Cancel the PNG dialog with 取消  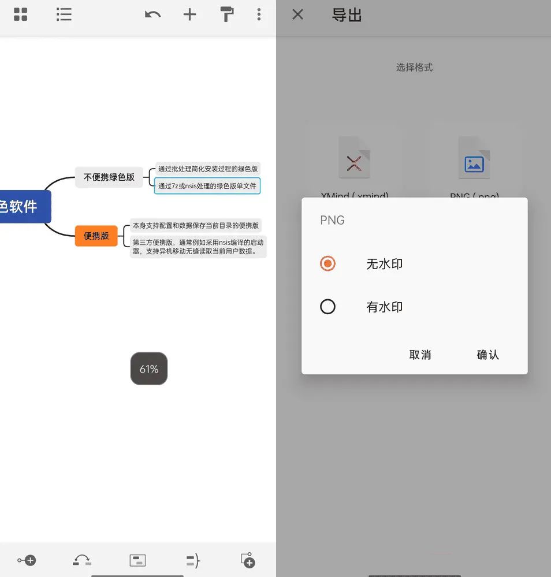(x=420, y=355)
